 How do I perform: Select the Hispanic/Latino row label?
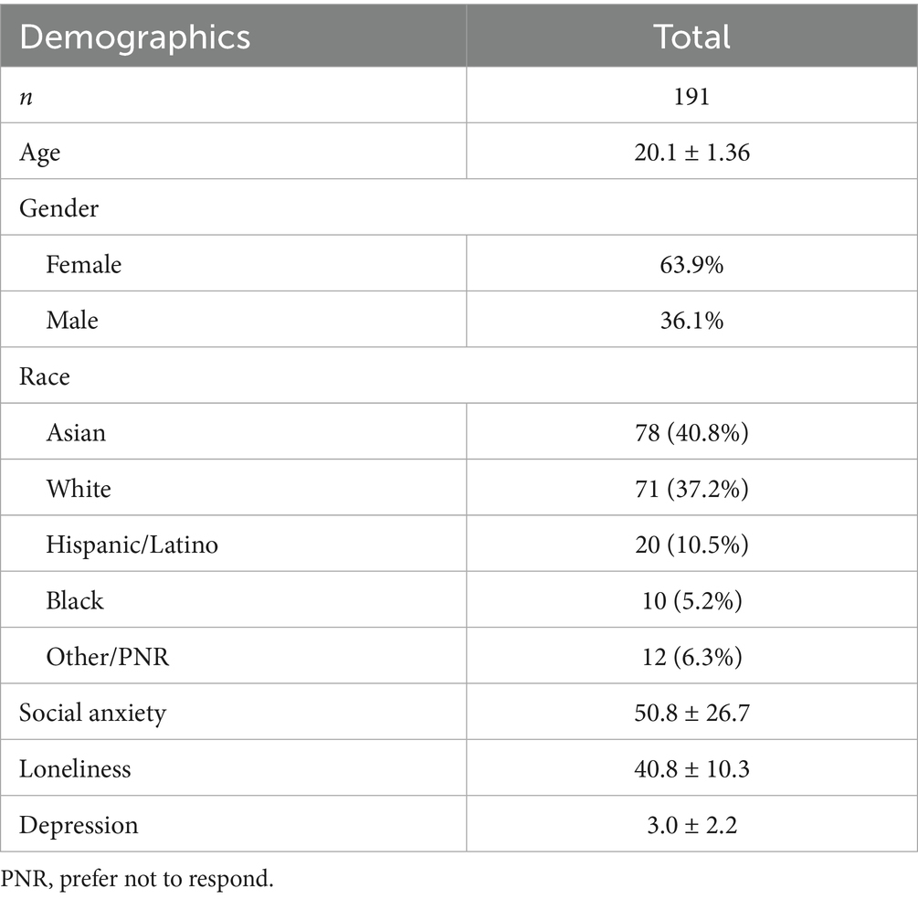point(132,545)
